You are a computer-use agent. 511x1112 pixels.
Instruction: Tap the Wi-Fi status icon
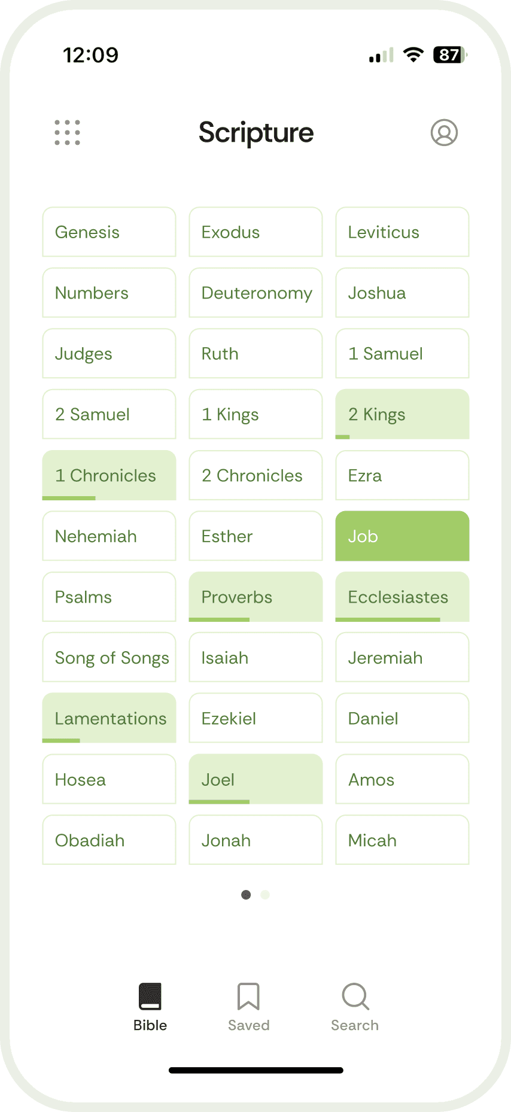point(413,55)
